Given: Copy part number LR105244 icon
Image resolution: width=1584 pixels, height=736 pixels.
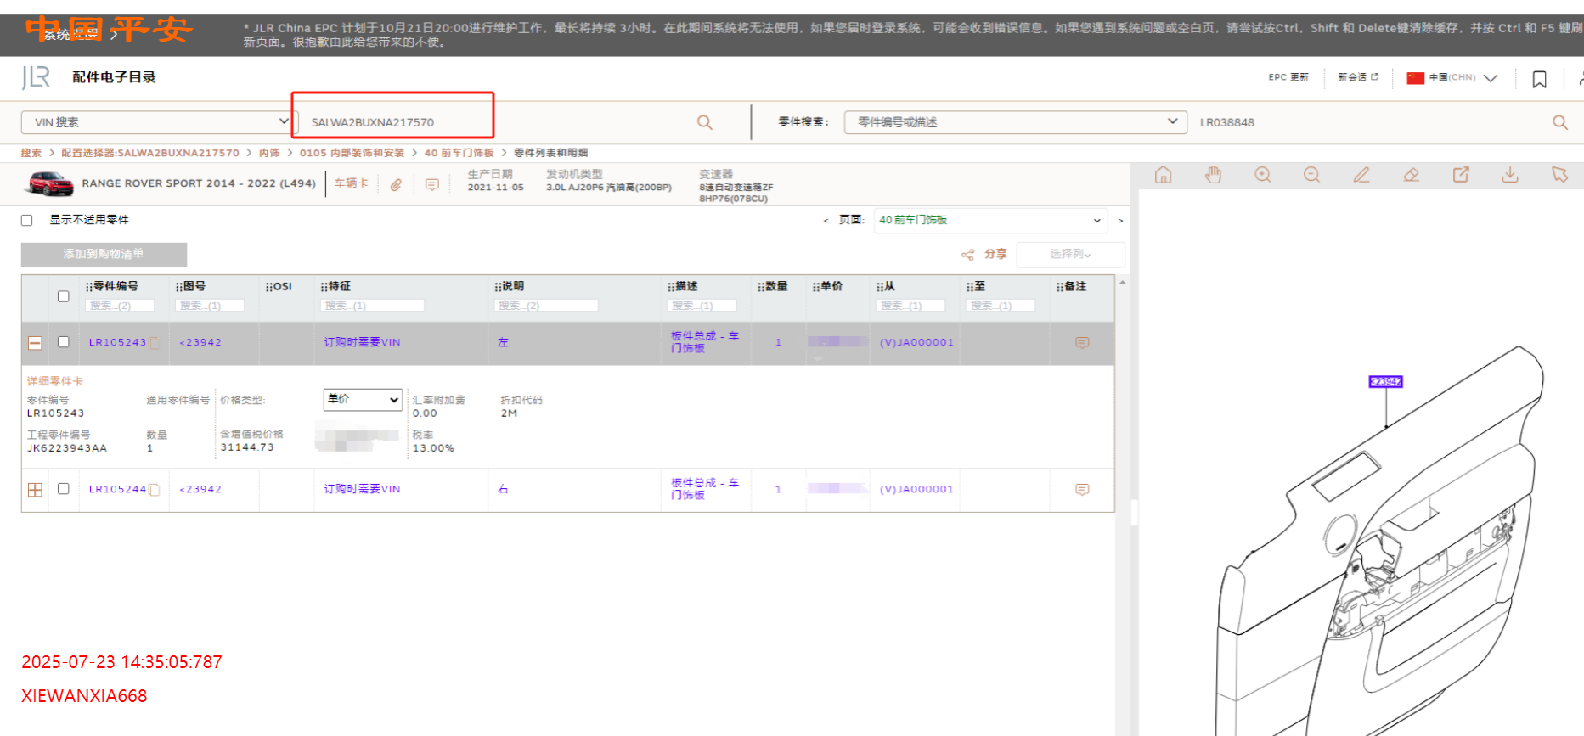Looking at the screenshot, I should 154,490.
